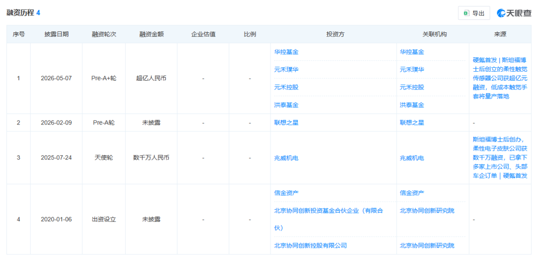
Task: Open 信金资产 in 关联机构 column
Action: (x=412, y=193)
